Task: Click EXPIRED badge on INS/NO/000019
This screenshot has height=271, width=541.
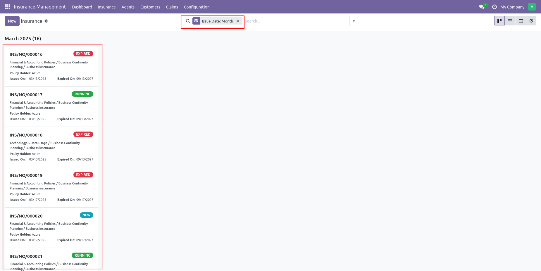Action: coord(83,175)
